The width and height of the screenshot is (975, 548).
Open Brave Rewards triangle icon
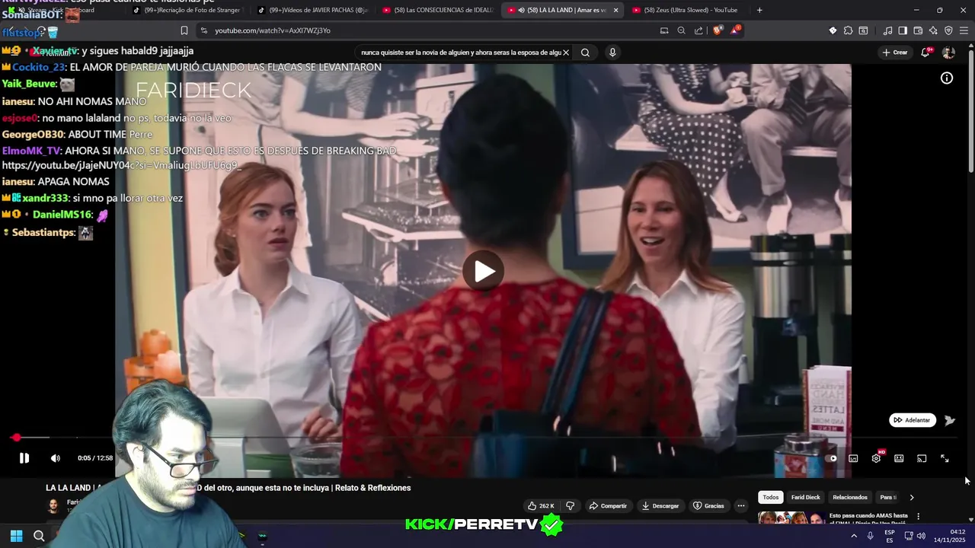click(x=735, y=30)
